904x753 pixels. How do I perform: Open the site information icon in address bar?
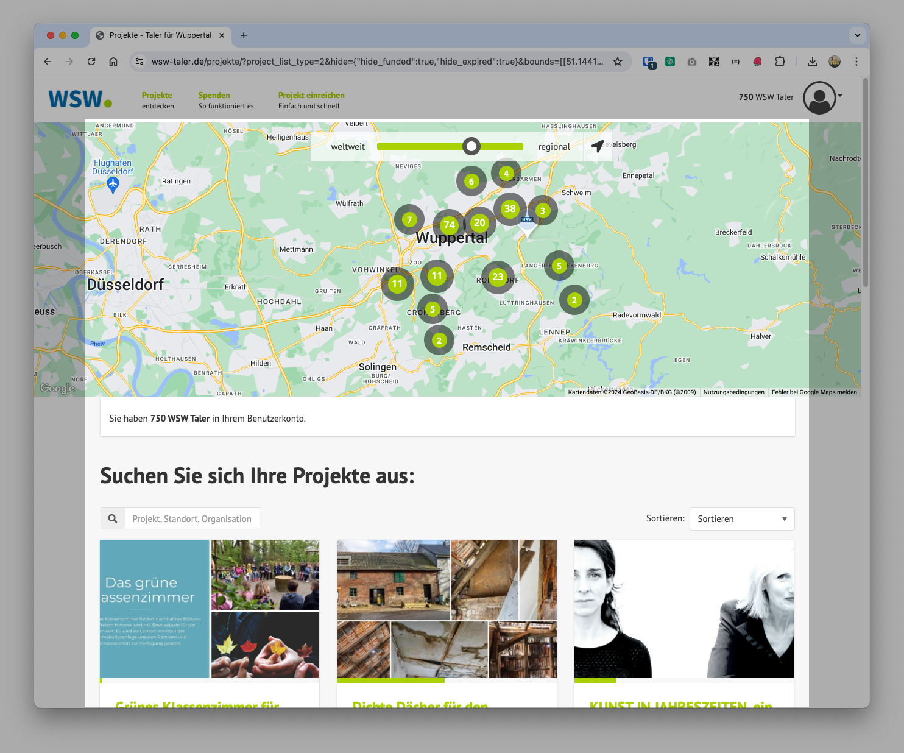tap(139, 62)
